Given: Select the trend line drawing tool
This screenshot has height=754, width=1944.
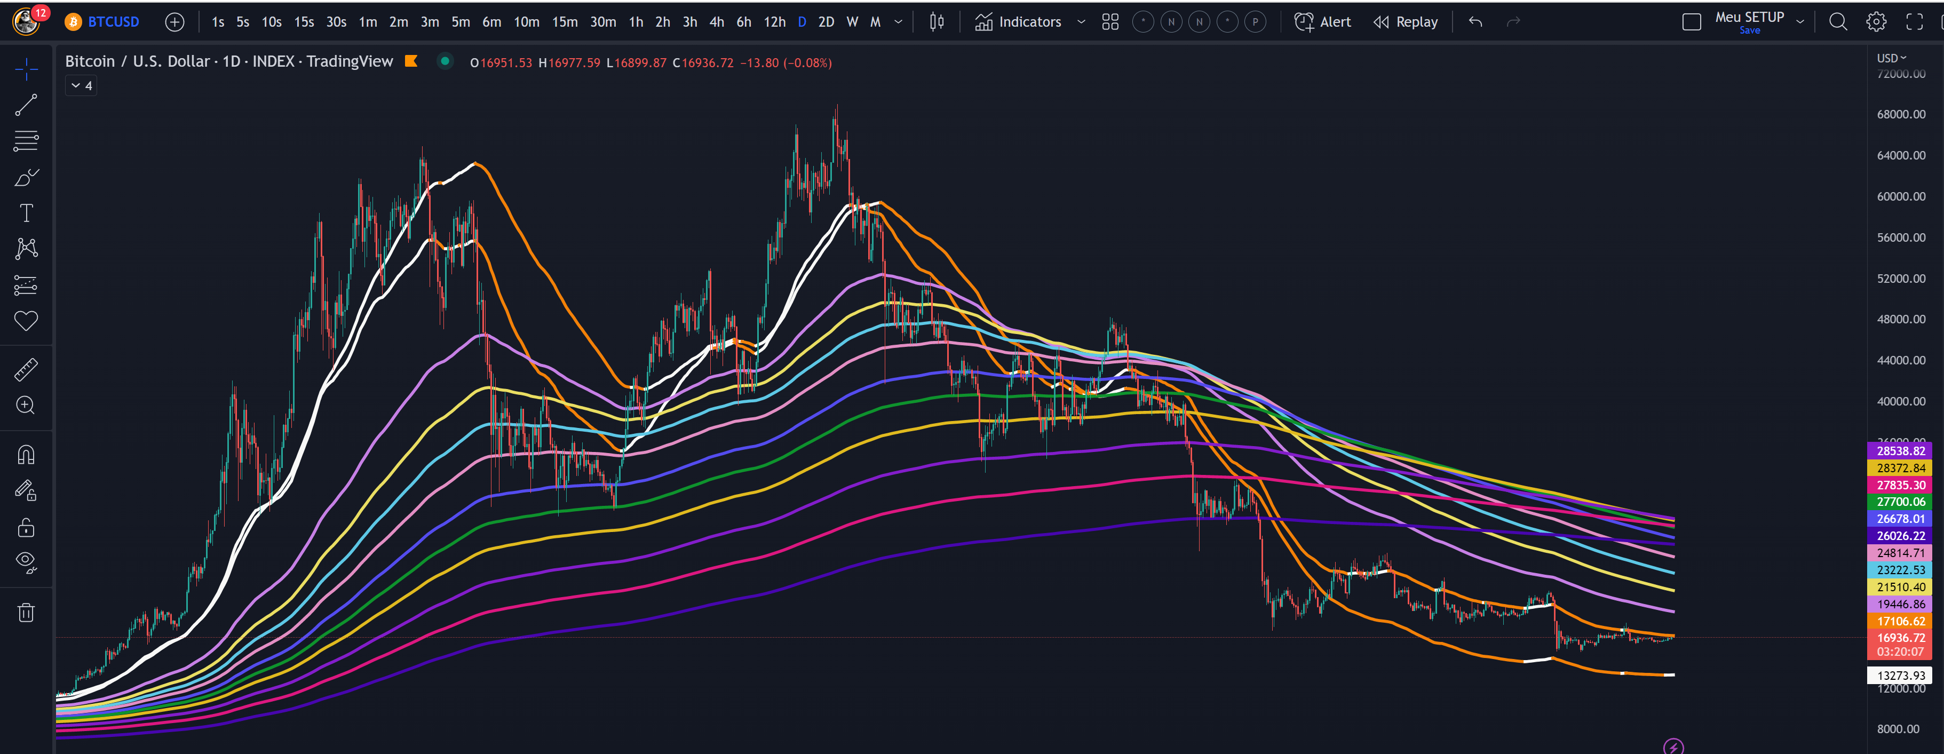Looking at the screenshot, I should (x=26, y=105).
